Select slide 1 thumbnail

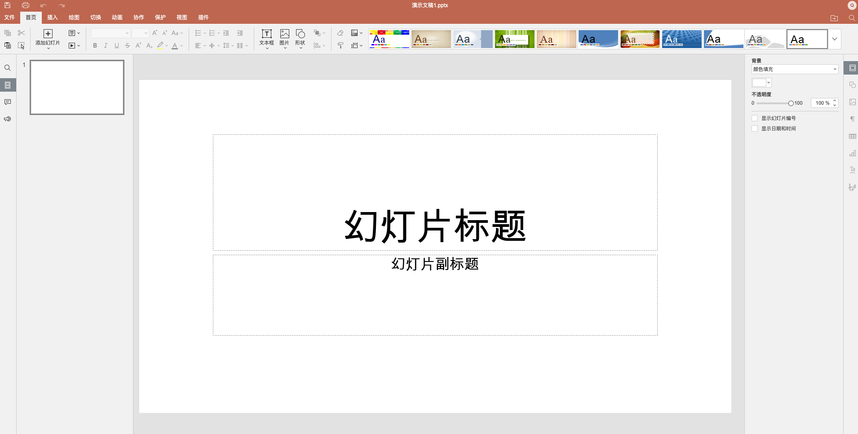coord(77,87)
